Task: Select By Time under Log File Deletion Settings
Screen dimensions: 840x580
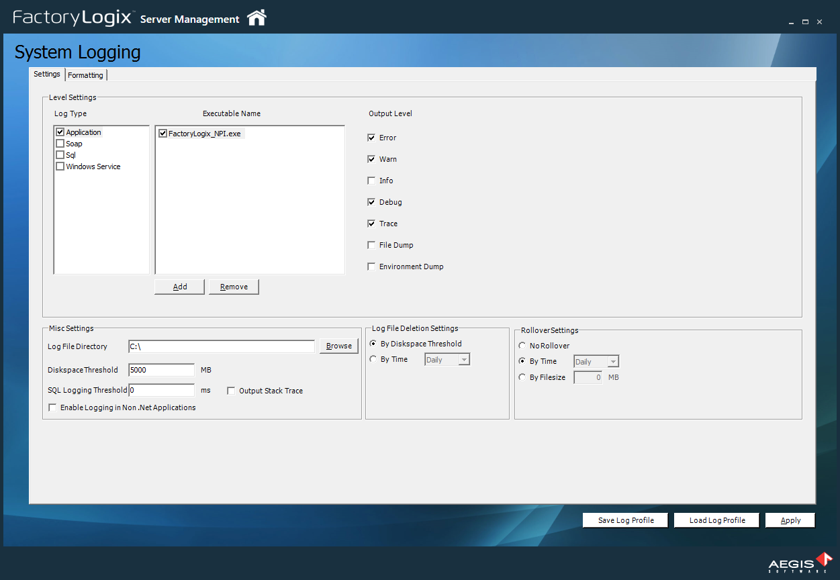Action: pyautogui.click(x=373, y=358)
